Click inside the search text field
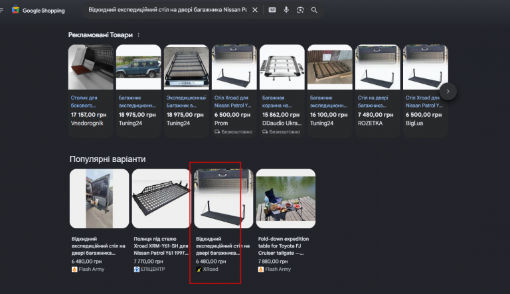This screenshot has height=294, width=510. click(167, 10)
